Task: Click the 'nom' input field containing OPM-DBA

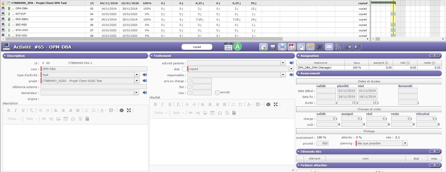Action: (x=94, y=69)
